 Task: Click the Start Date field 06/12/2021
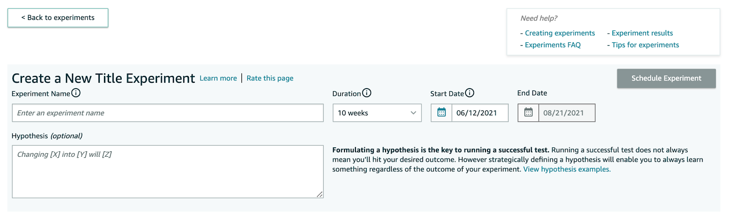[479, 113]
